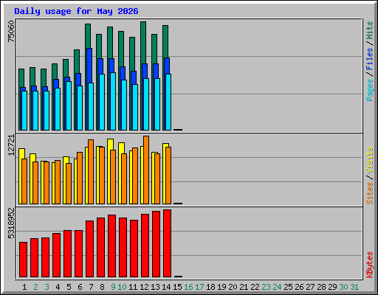Select day 7 on the date axis

tap(91, 287)
